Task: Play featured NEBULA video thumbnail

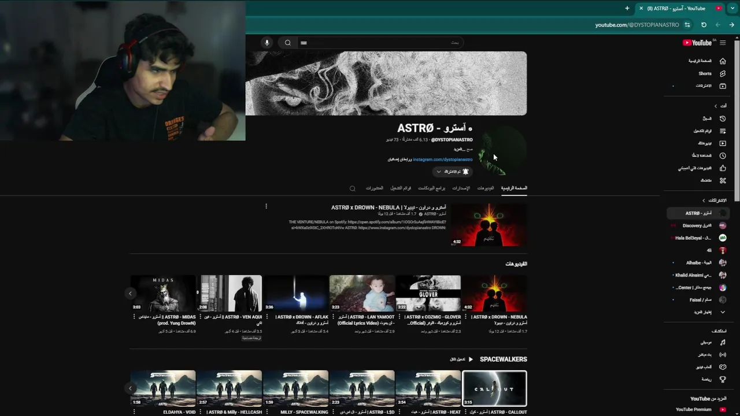Action: click(x=489, y=225)
